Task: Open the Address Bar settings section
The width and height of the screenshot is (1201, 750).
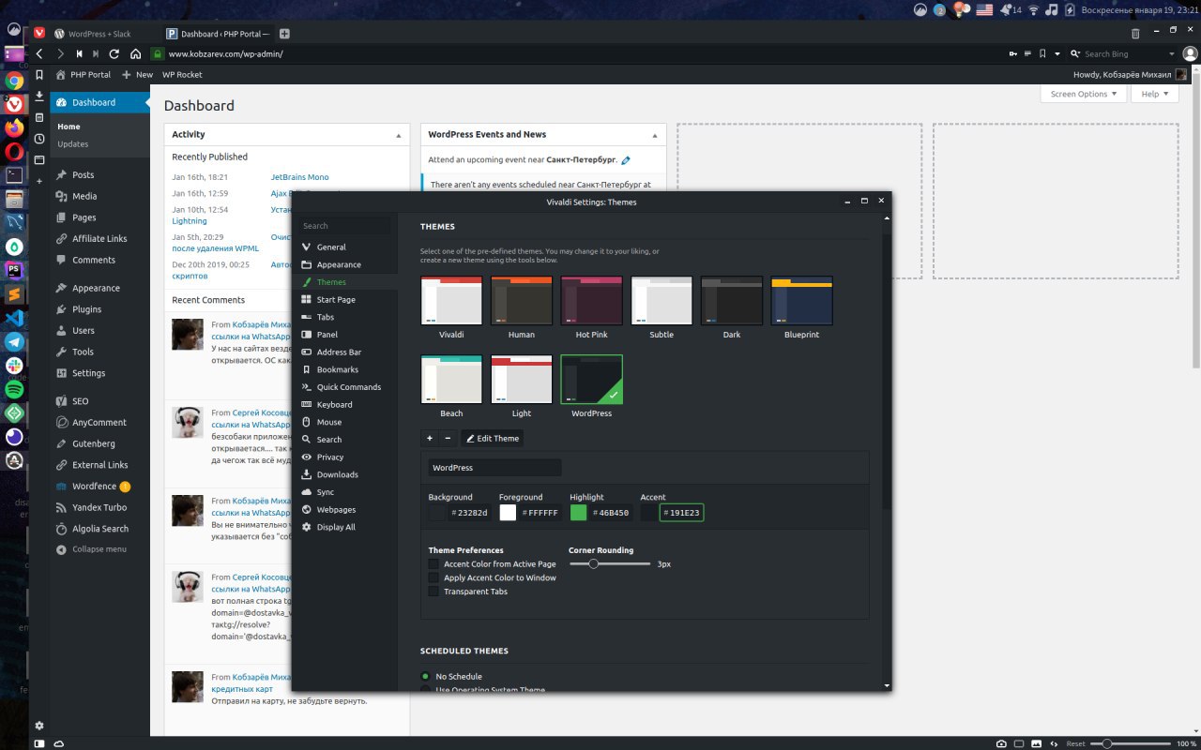Action: click(x=339, y=352)
